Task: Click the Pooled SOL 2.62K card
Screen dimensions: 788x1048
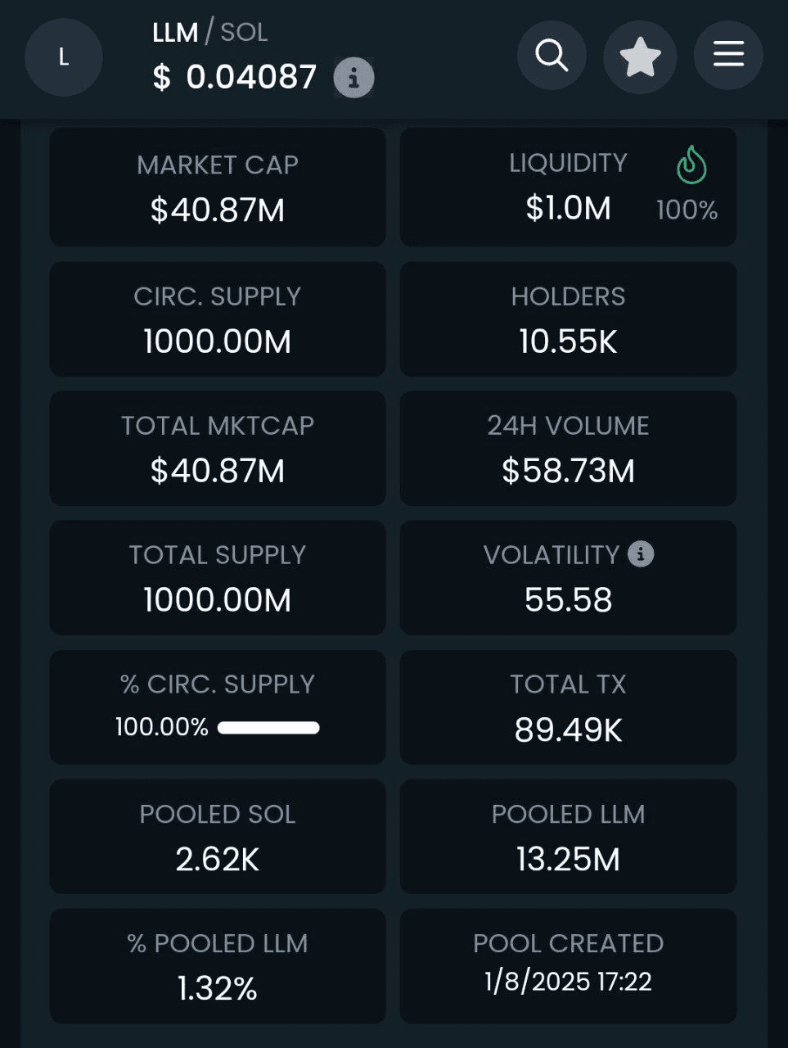Action: [218, 837]
